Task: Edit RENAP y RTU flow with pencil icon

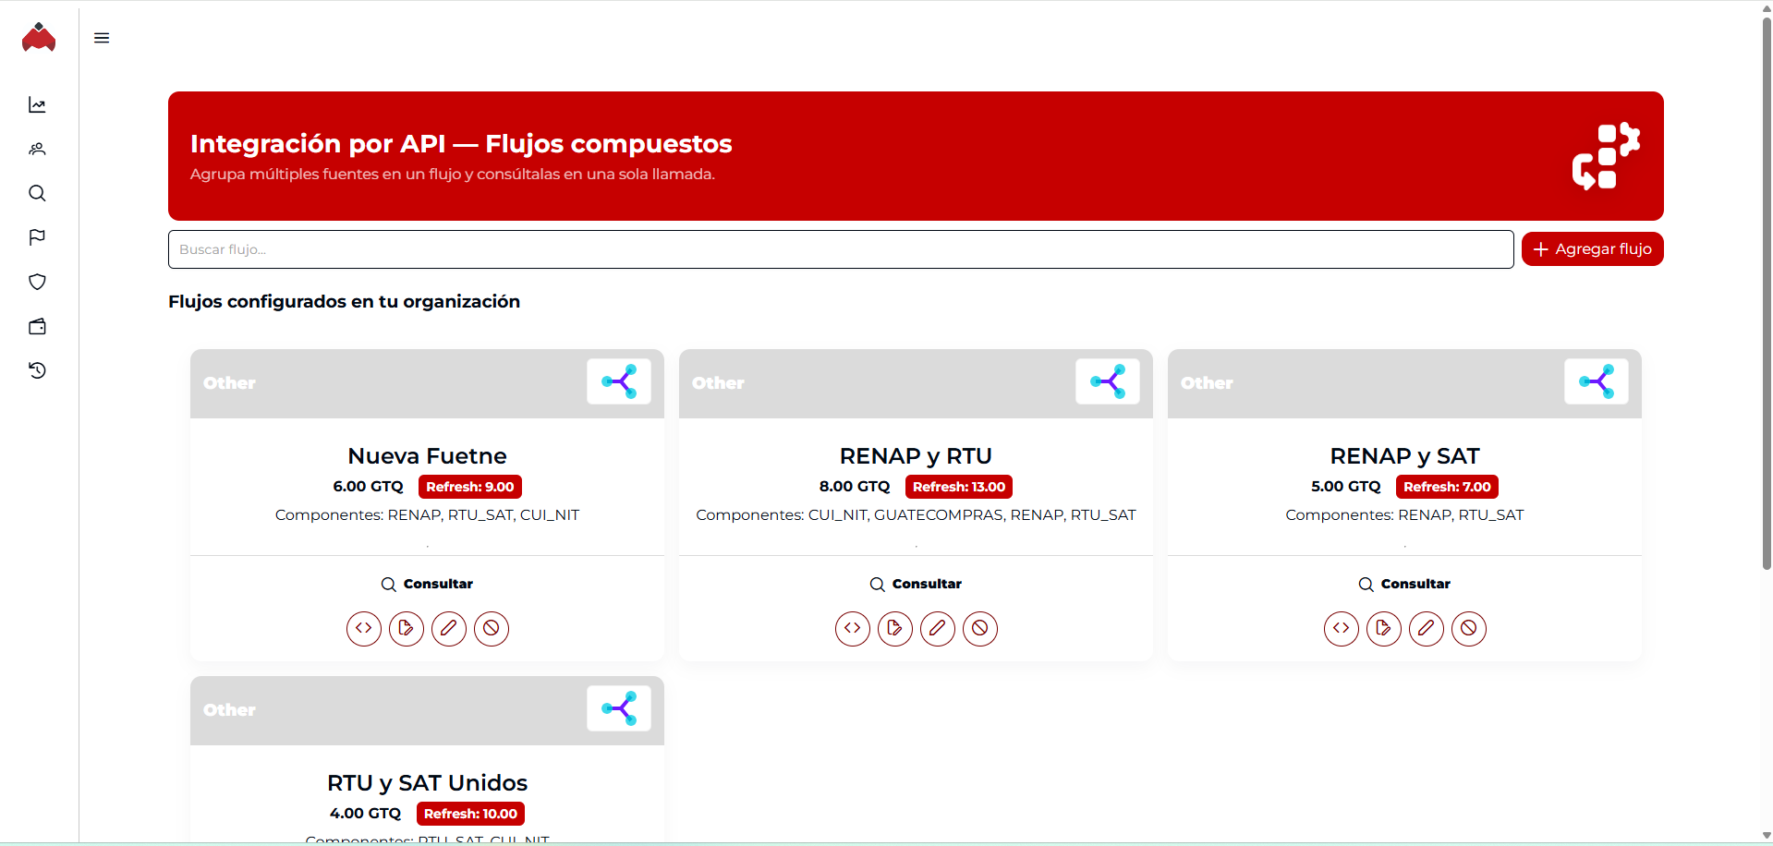Action: 938,629
